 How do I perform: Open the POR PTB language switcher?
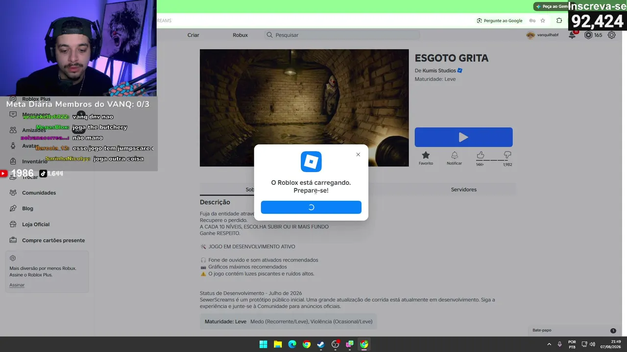(572, 344)
